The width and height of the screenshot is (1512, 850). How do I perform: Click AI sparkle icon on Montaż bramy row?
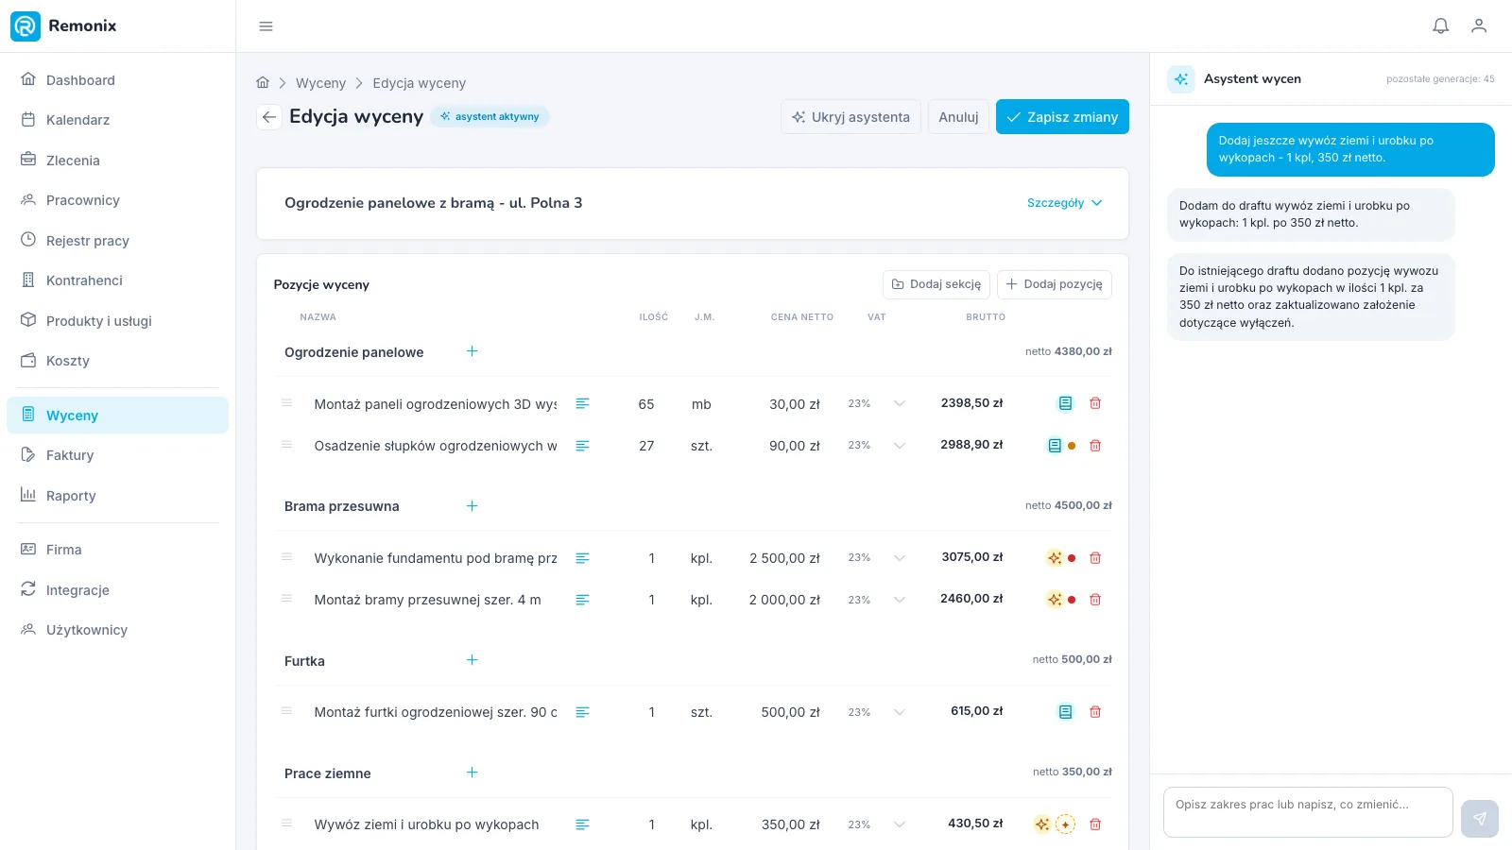1055,600
